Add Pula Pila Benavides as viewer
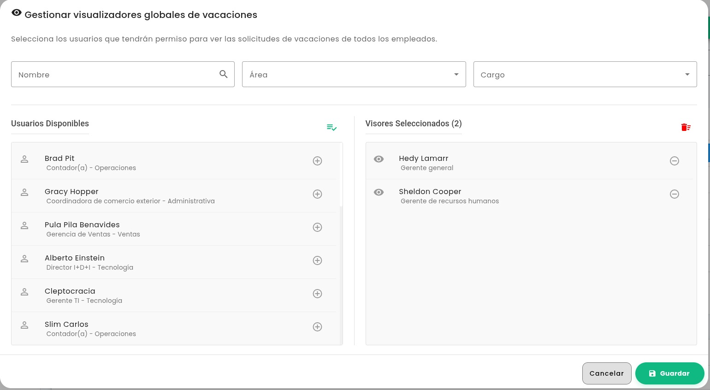The width and height of the screenshot is (710, 390). (x=317, y=227)
